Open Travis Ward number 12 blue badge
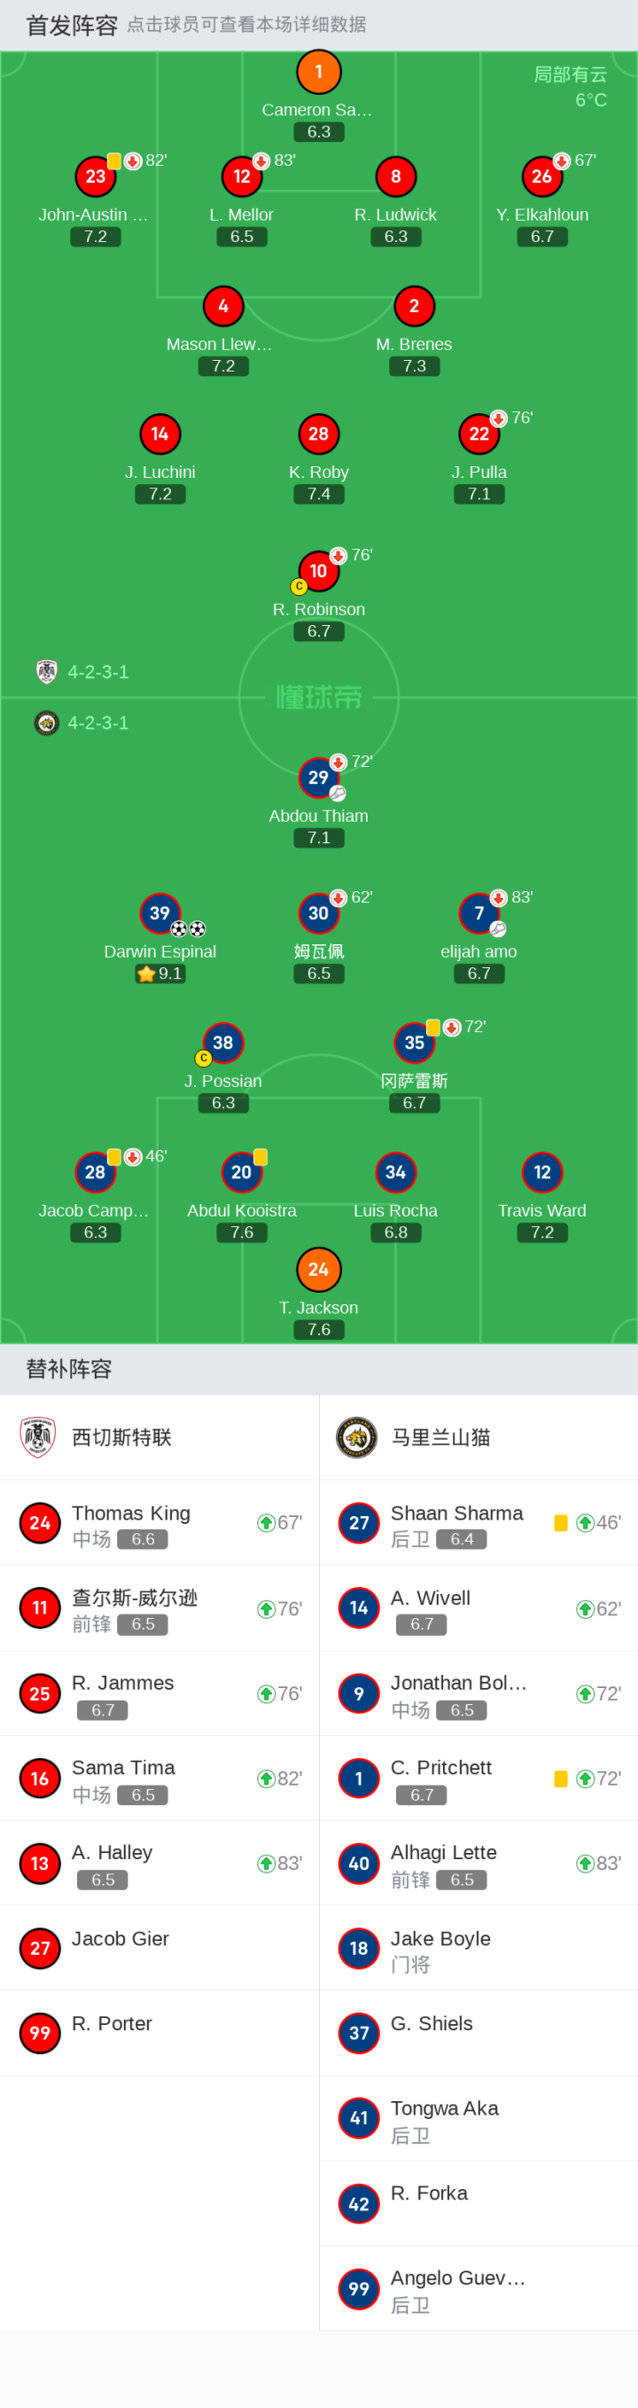 [541, 1171]
